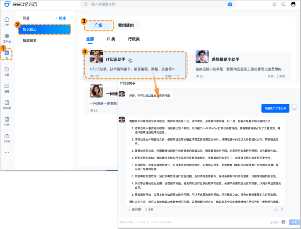The width and height of the screenshot is (301, 229).
Task: Open the 任务 tasks sidebar icon
Action: tap(7, 121)
